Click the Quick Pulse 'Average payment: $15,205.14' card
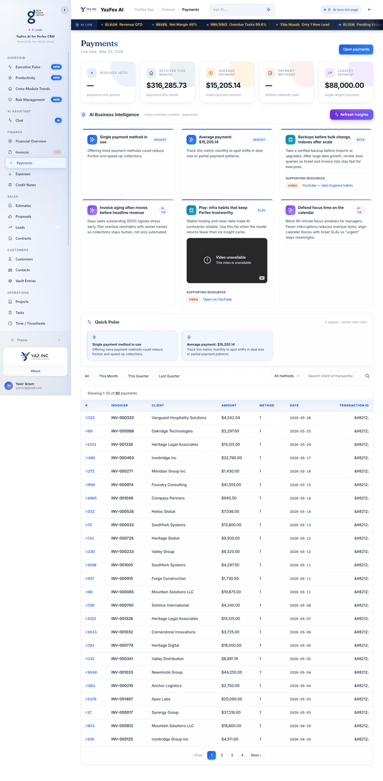 coord(227,346)
